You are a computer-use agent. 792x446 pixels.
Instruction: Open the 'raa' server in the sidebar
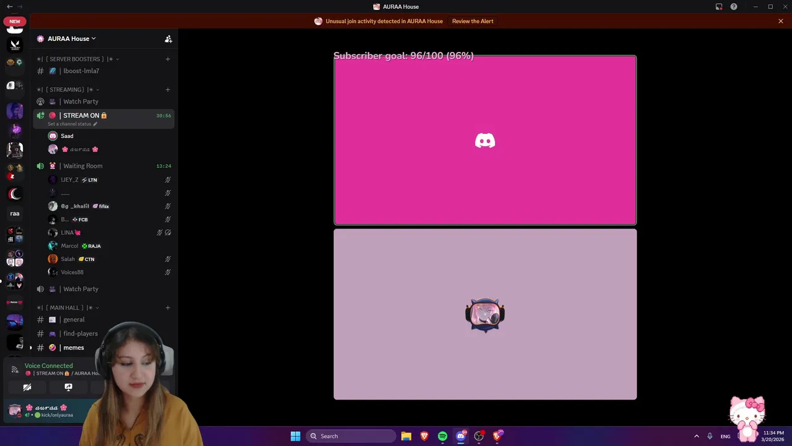(x=15, y=214)
